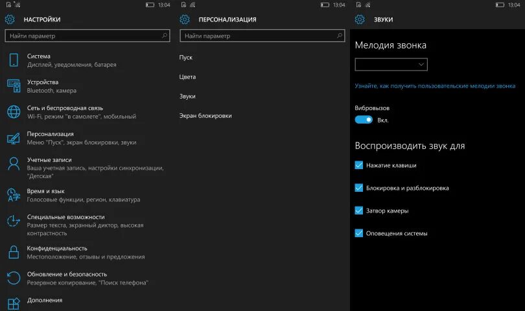Open Пуск in Personalization menu
Viewport: 525px width, 311px height.
[x=186, y=57]
